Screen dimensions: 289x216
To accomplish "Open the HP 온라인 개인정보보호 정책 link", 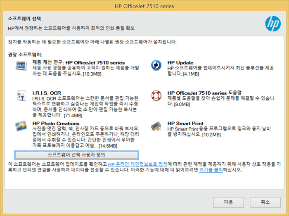I will click(137, 164).
